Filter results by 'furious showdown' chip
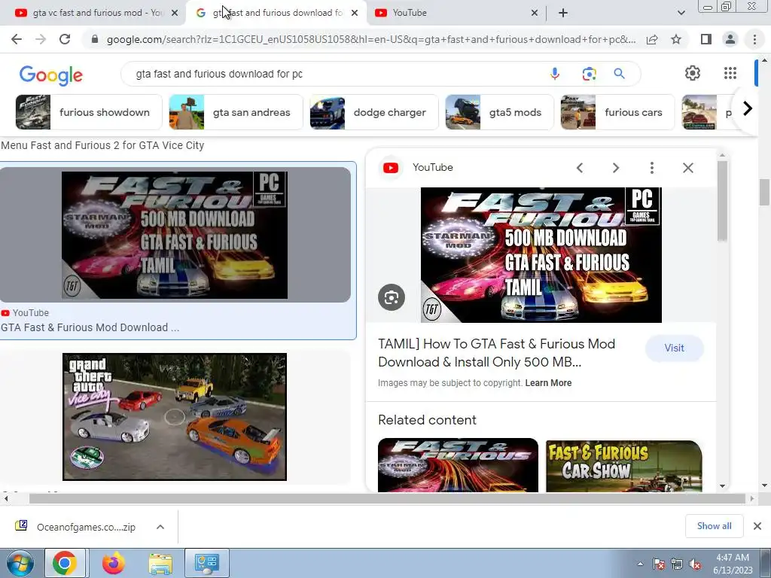Image resolution: width=771 pixels, height=578 pixels. click(x=89, y=113)
